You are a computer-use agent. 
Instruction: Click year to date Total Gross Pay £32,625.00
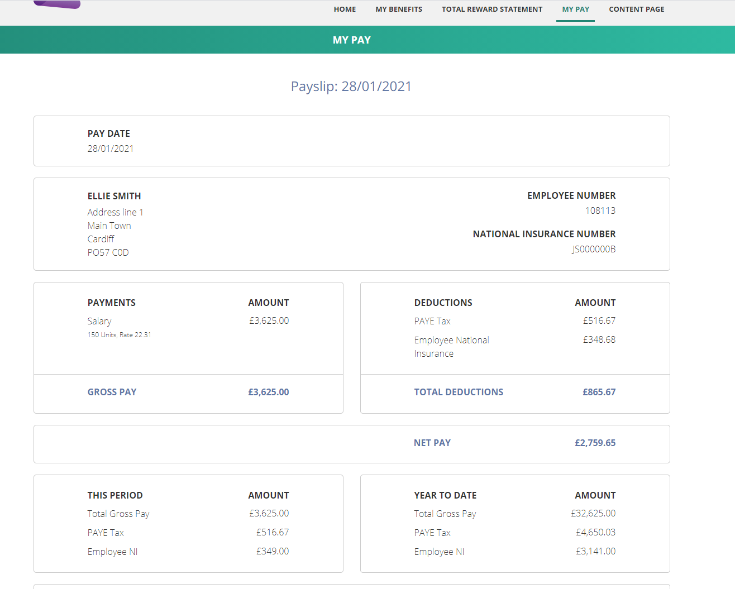coord(593,513)
